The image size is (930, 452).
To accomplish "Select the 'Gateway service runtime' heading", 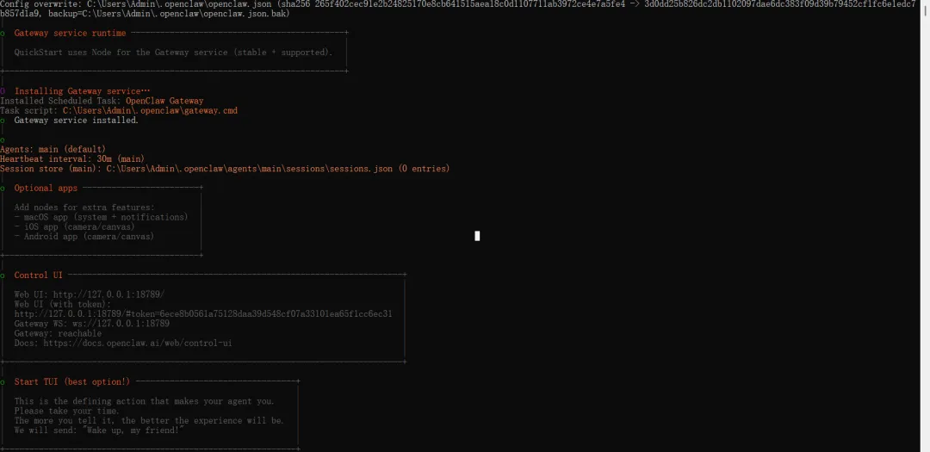I will (x=70, y=34).
